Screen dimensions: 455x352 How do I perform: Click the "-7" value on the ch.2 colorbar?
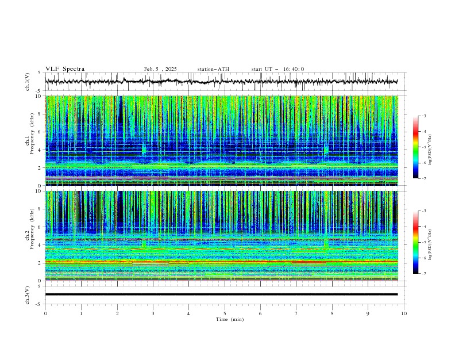(424, 274)
